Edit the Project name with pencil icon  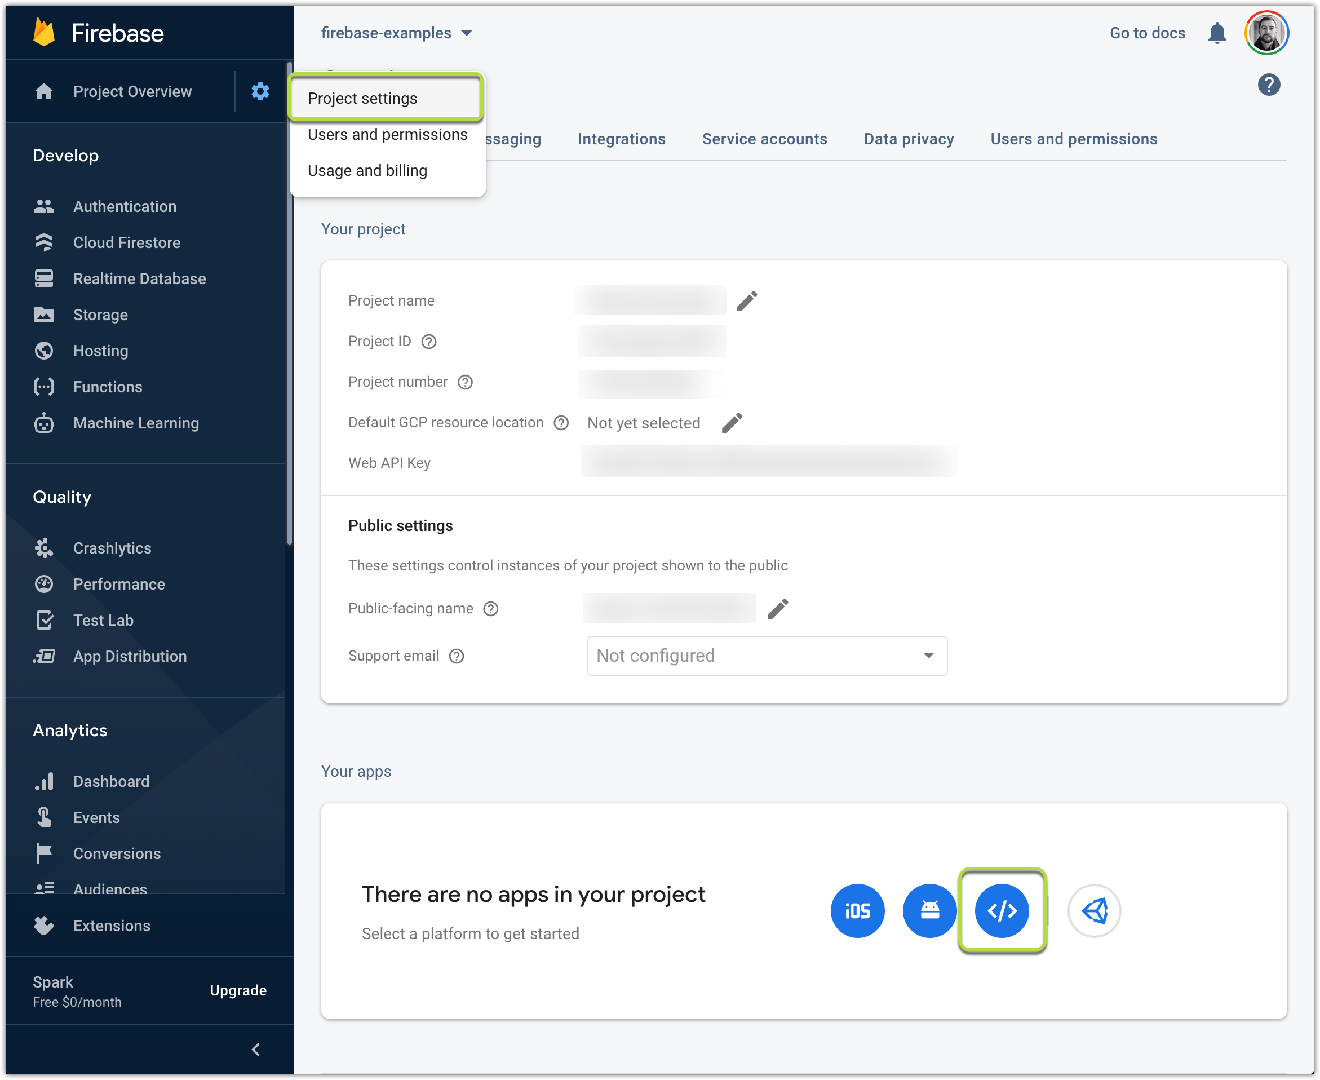746,301
